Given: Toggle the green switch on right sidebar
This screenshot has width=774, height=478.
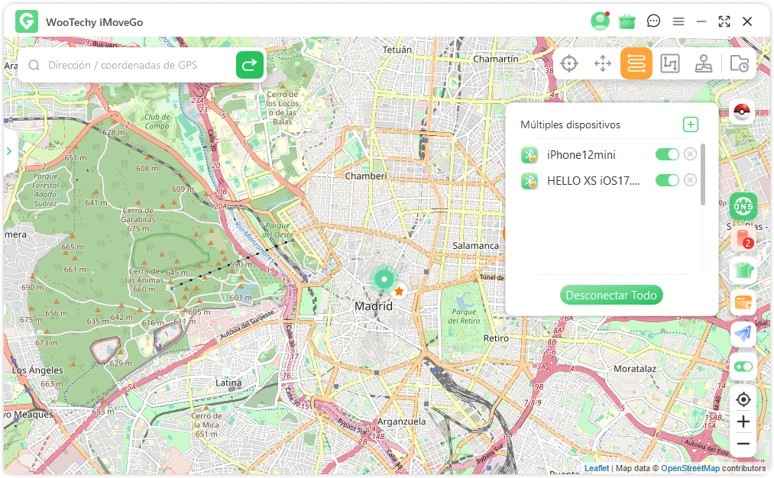Looking at the screenshot, I should pyautogui.click(x=743, y=367).
